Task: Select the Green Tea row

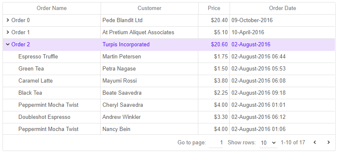Action: (x=169, y=69)
